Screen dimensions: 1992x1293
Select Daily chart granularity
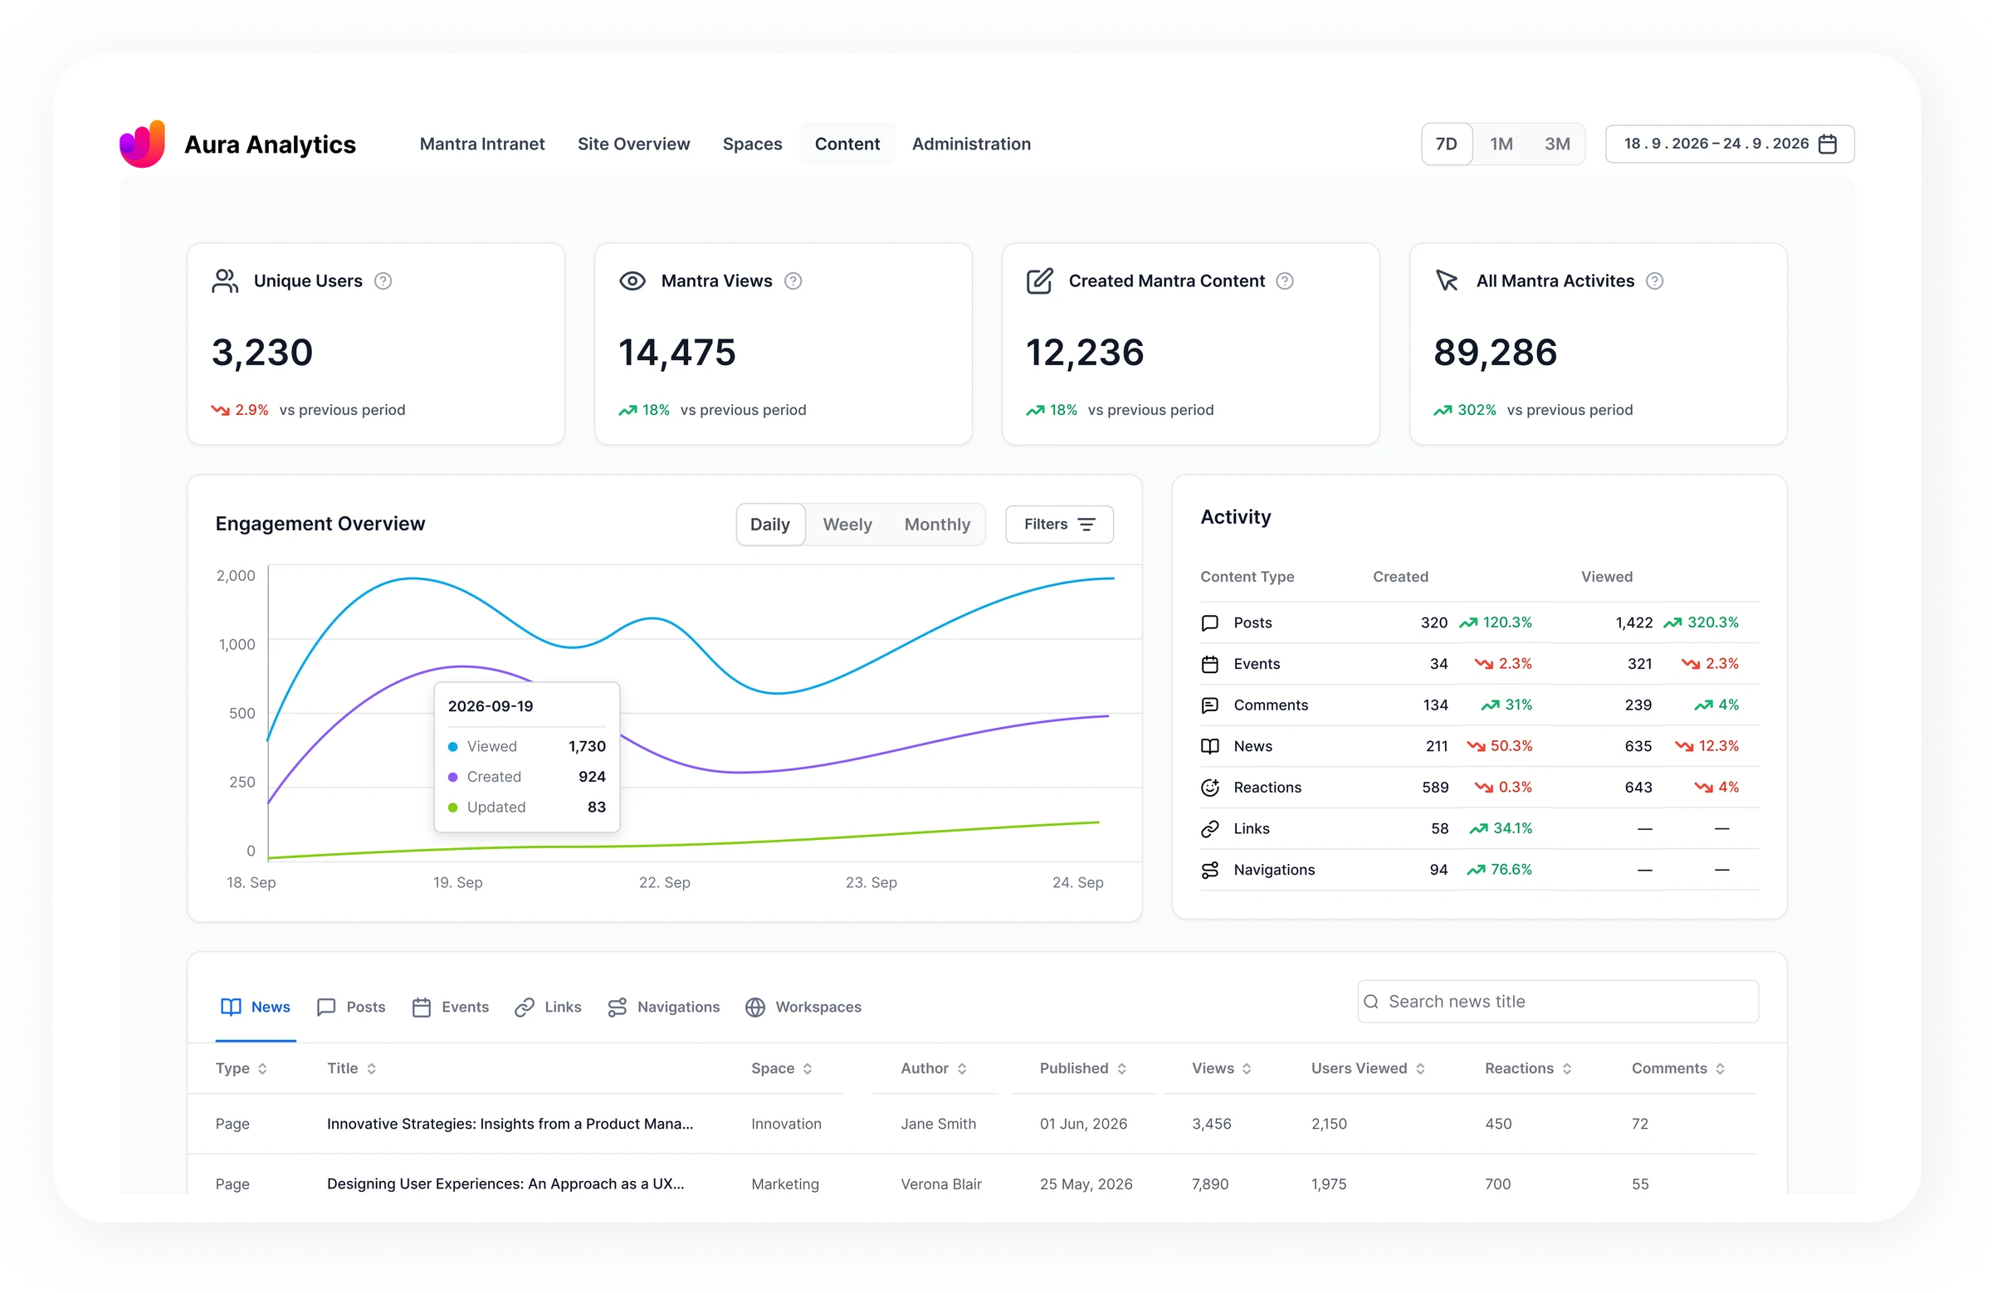770,525
